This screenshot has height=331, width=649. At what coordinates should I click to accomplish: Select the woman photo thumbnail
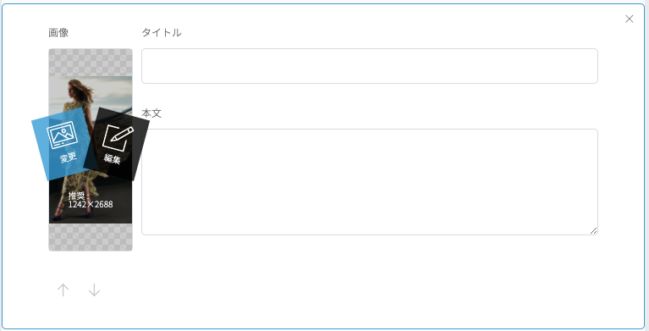tap(91, 150)
